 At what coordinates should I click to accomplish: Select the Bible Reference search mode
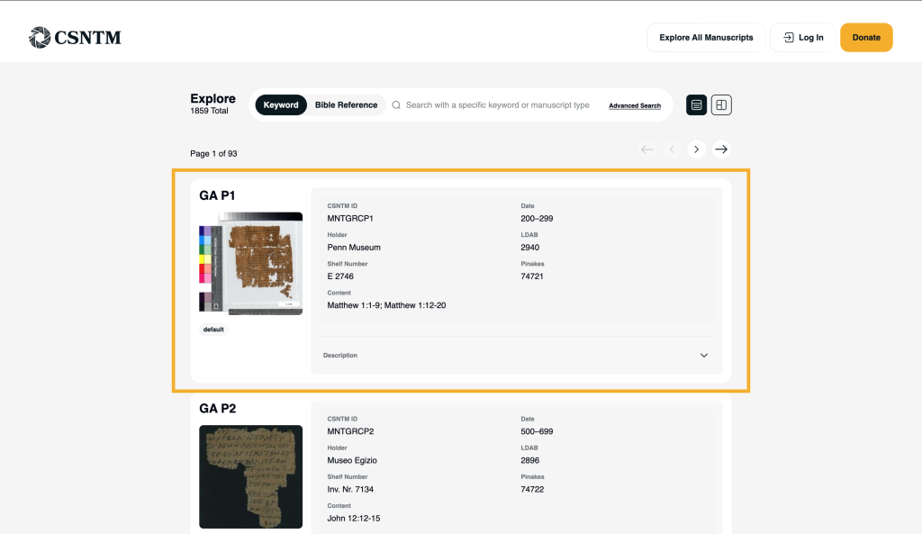click(346, 105)
